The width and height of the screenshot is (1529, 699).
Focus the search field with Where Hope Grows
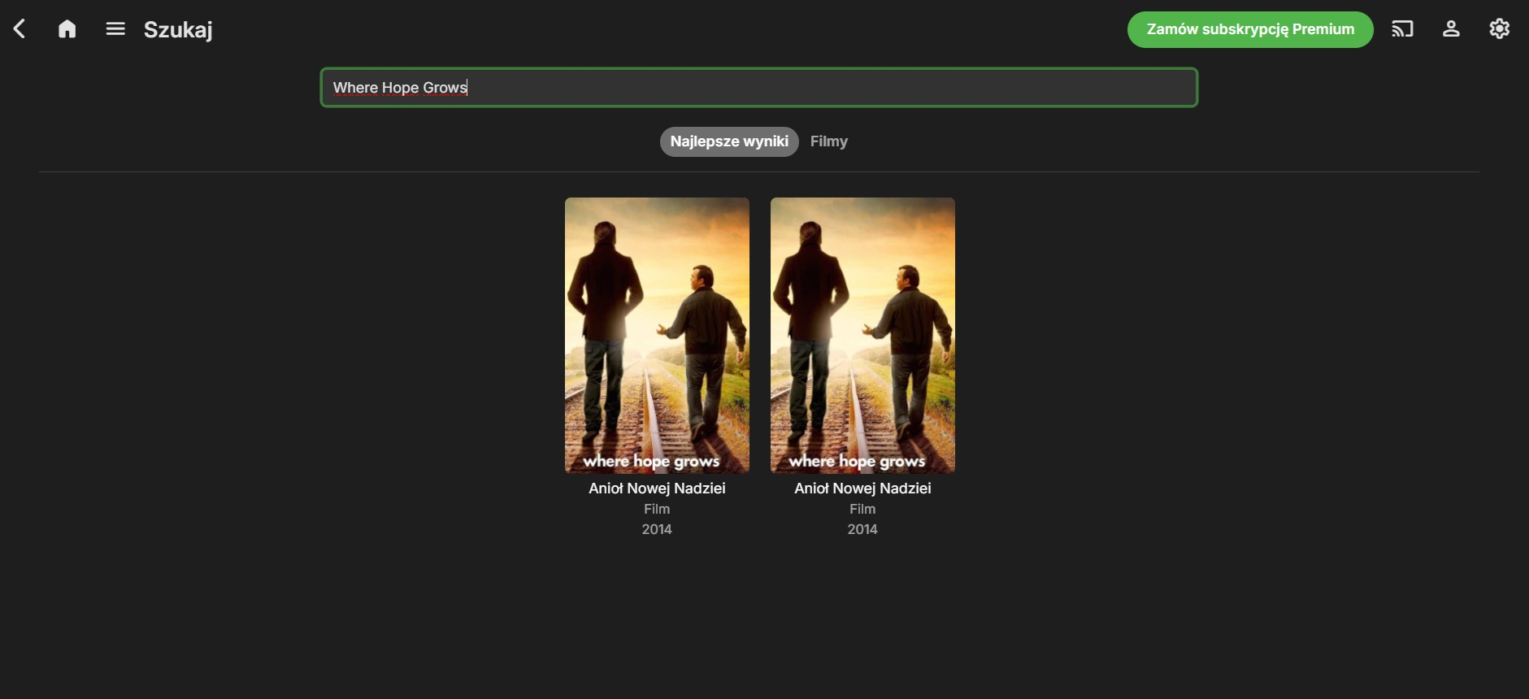(759, 88)
